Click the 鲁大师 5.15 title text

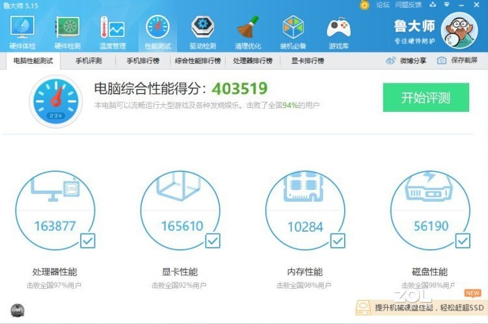[x=21, y=6]
